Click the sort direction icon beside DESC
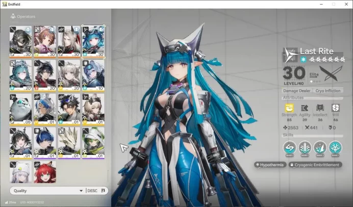353x207 pixels. [x=103, y=191]
